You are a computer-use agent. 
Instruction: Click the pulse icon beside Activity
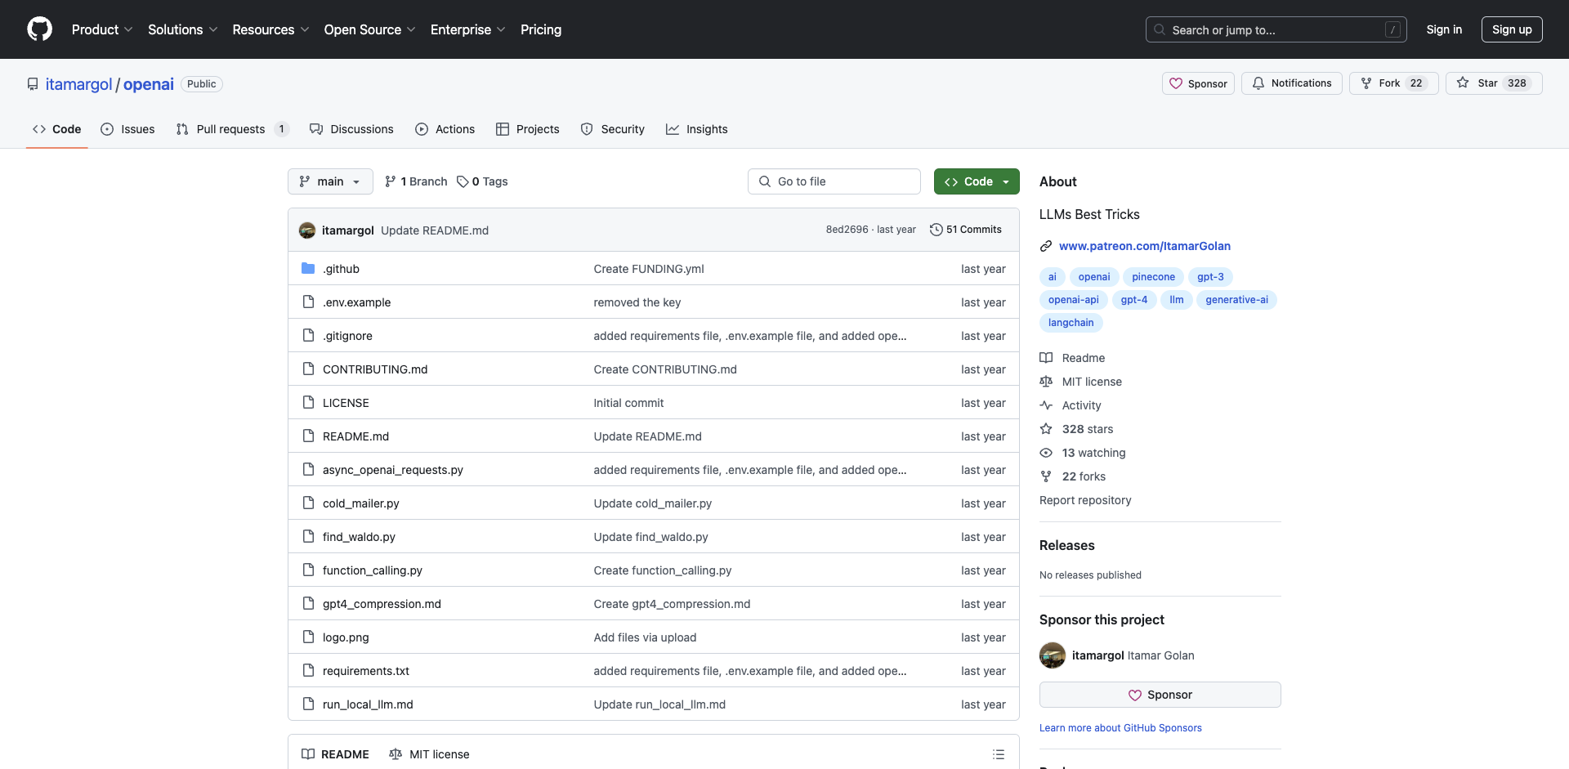tap(1046, 405)
